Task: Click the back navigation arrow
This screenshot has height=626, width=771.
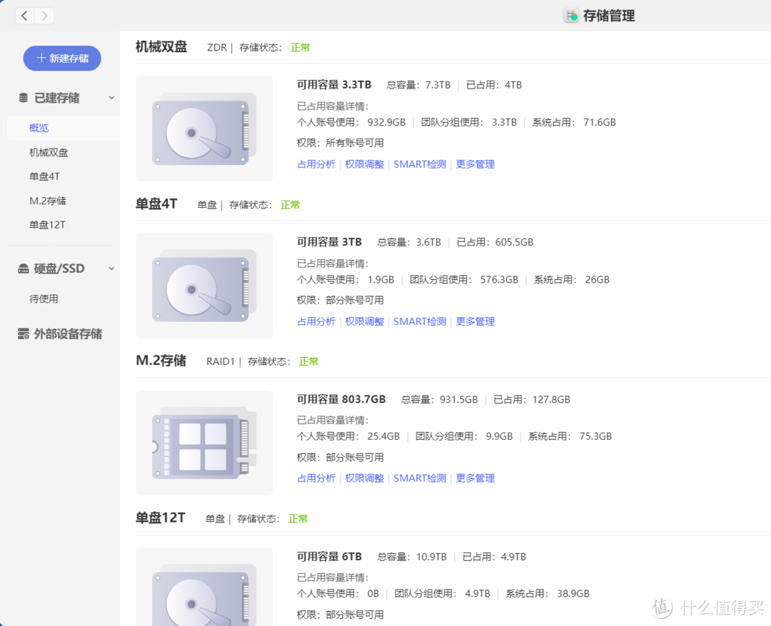Action: click(x=24, y=15)
